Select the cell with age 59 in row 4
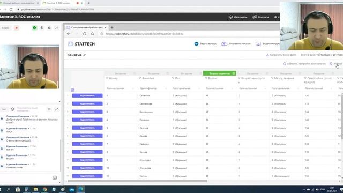Viewport: 343px width, 193px height. (219, 120)
